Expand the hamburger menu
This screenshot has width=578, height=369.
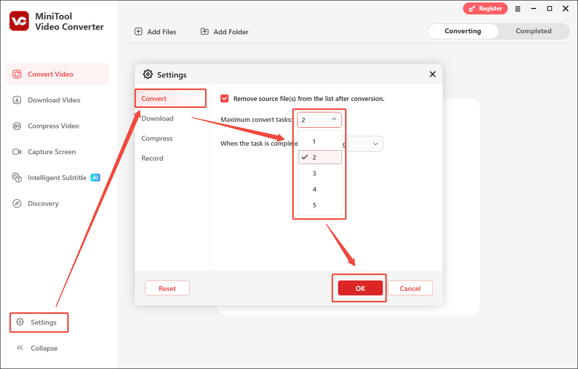(x=518, y=8)
